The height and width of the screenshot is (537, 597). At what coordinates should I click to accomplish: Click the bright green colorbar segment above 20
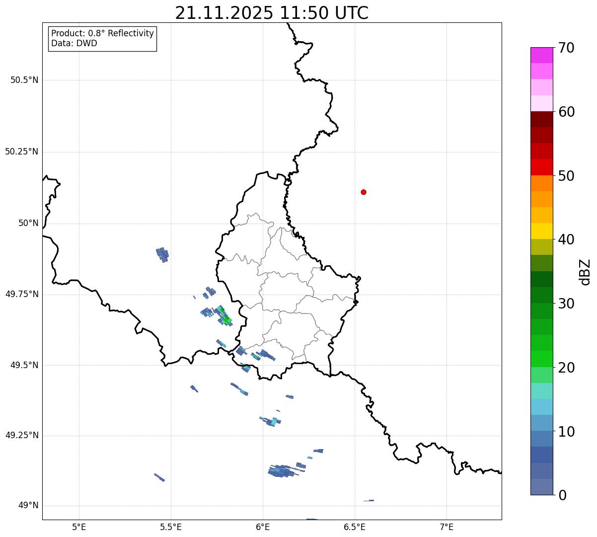pyautogui.click(x=542, y=359)
